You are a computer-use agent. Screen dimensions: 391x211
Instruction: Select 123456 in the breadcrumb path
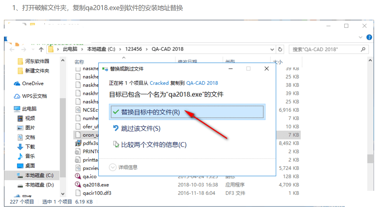pos(134,49)
